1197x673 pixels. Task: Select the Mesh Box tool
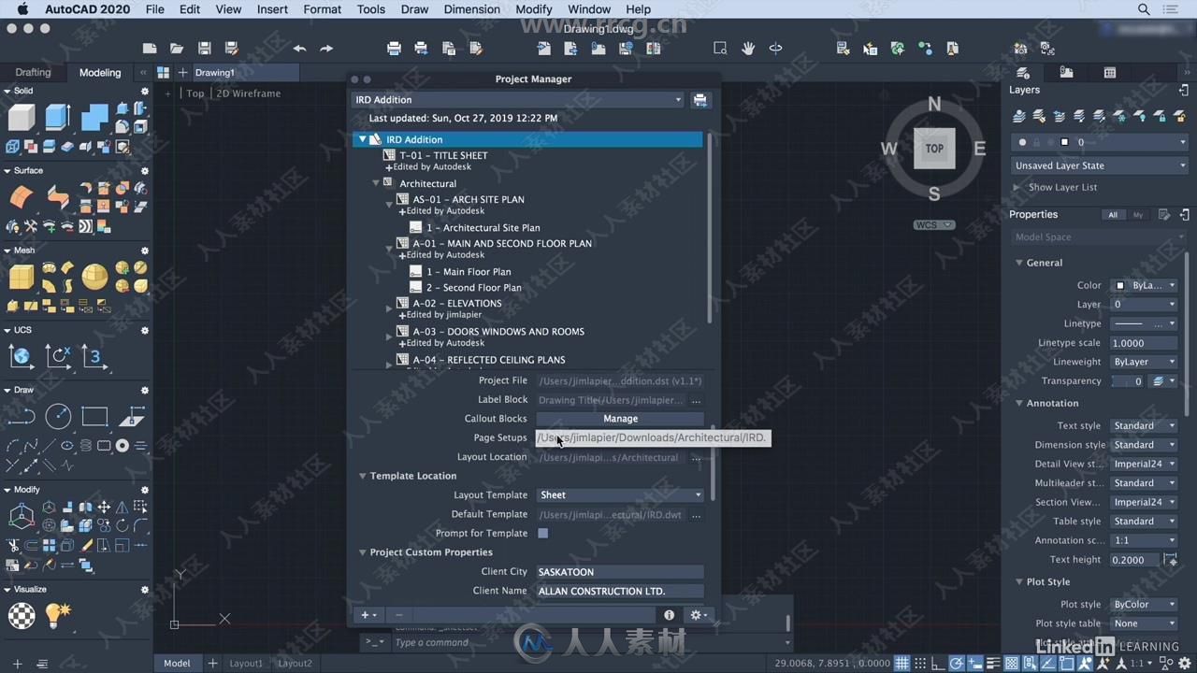pos(22,277)
